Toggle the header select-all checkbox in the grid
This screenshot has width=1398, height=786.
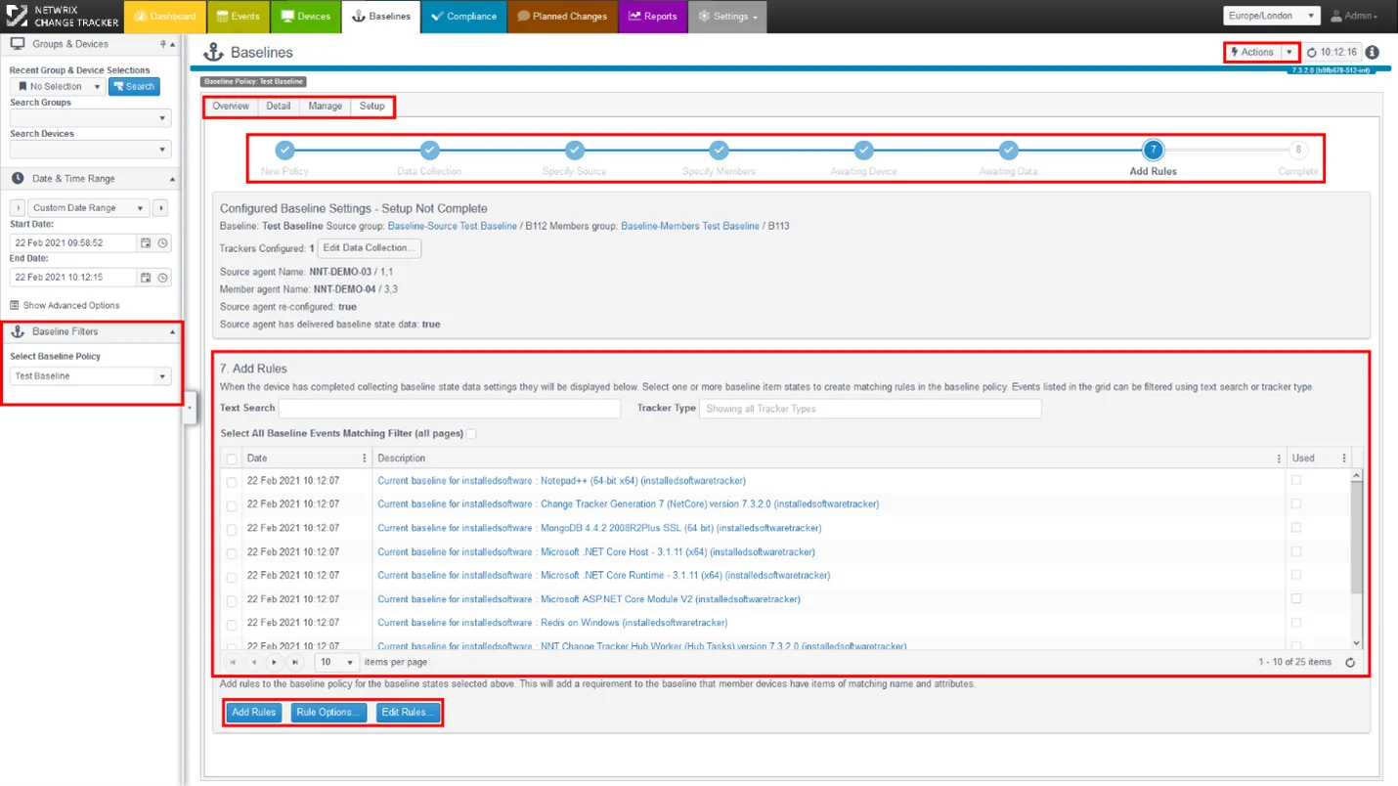[x=232, y=458]
